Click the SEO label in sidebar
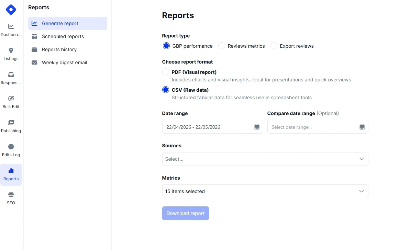 click(x=11, y=203)
